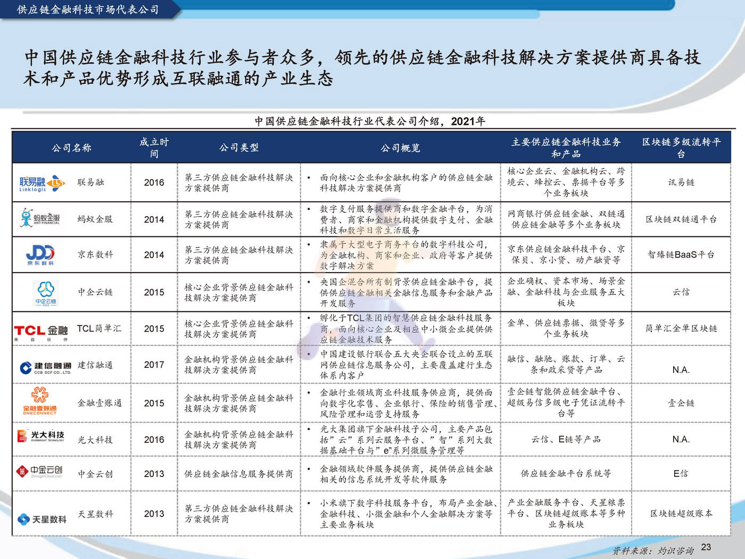Screen dimensions: 745x559
Task: Click the slide's main headline text
Action: (x=362, y=68)
